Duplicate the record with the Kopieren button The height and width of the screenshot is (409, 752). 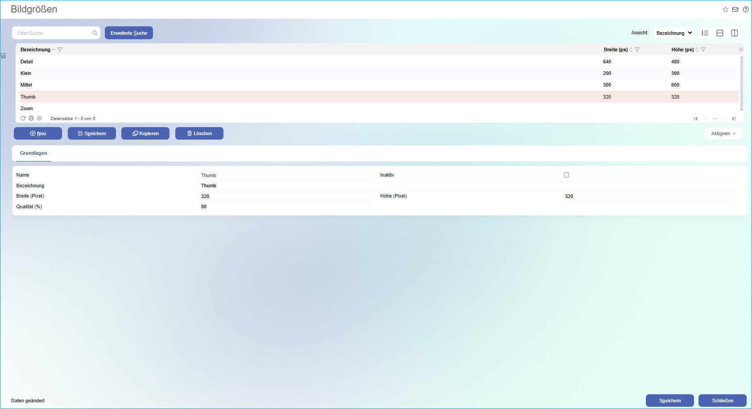click(145, 133)
